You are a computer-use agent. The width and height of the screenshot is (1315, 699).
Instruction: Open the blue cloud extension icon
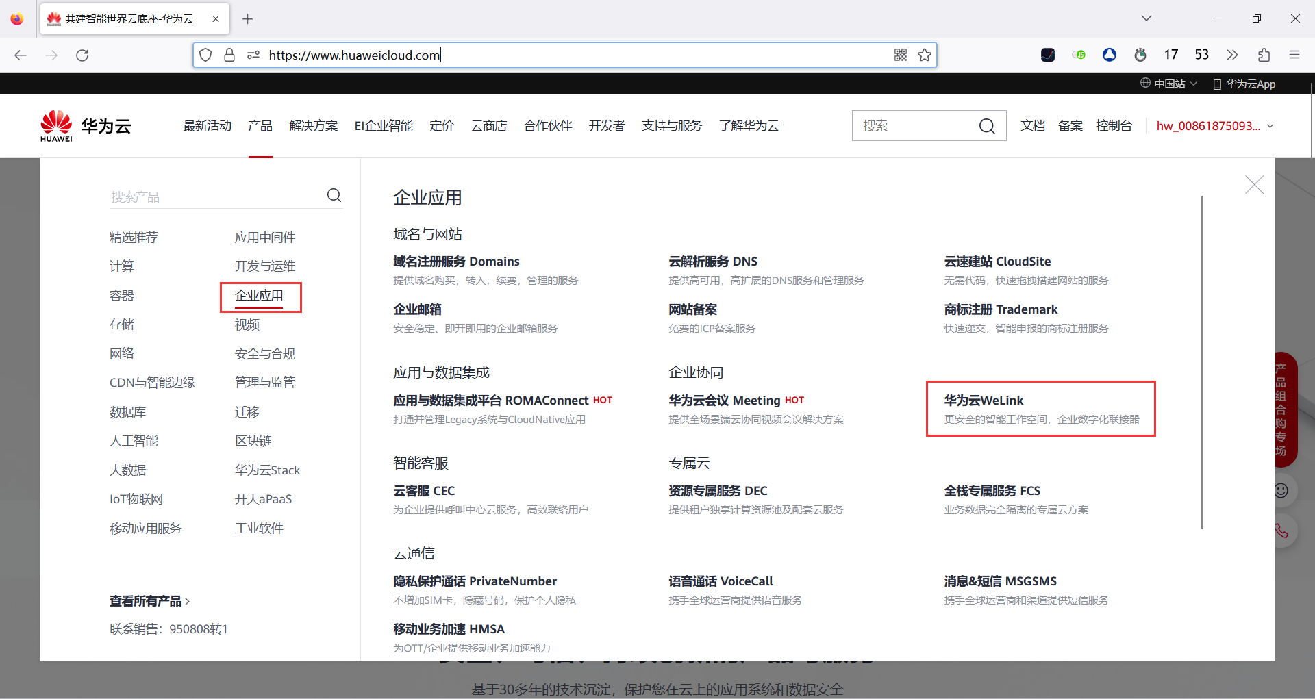(x=1109, y=55)
